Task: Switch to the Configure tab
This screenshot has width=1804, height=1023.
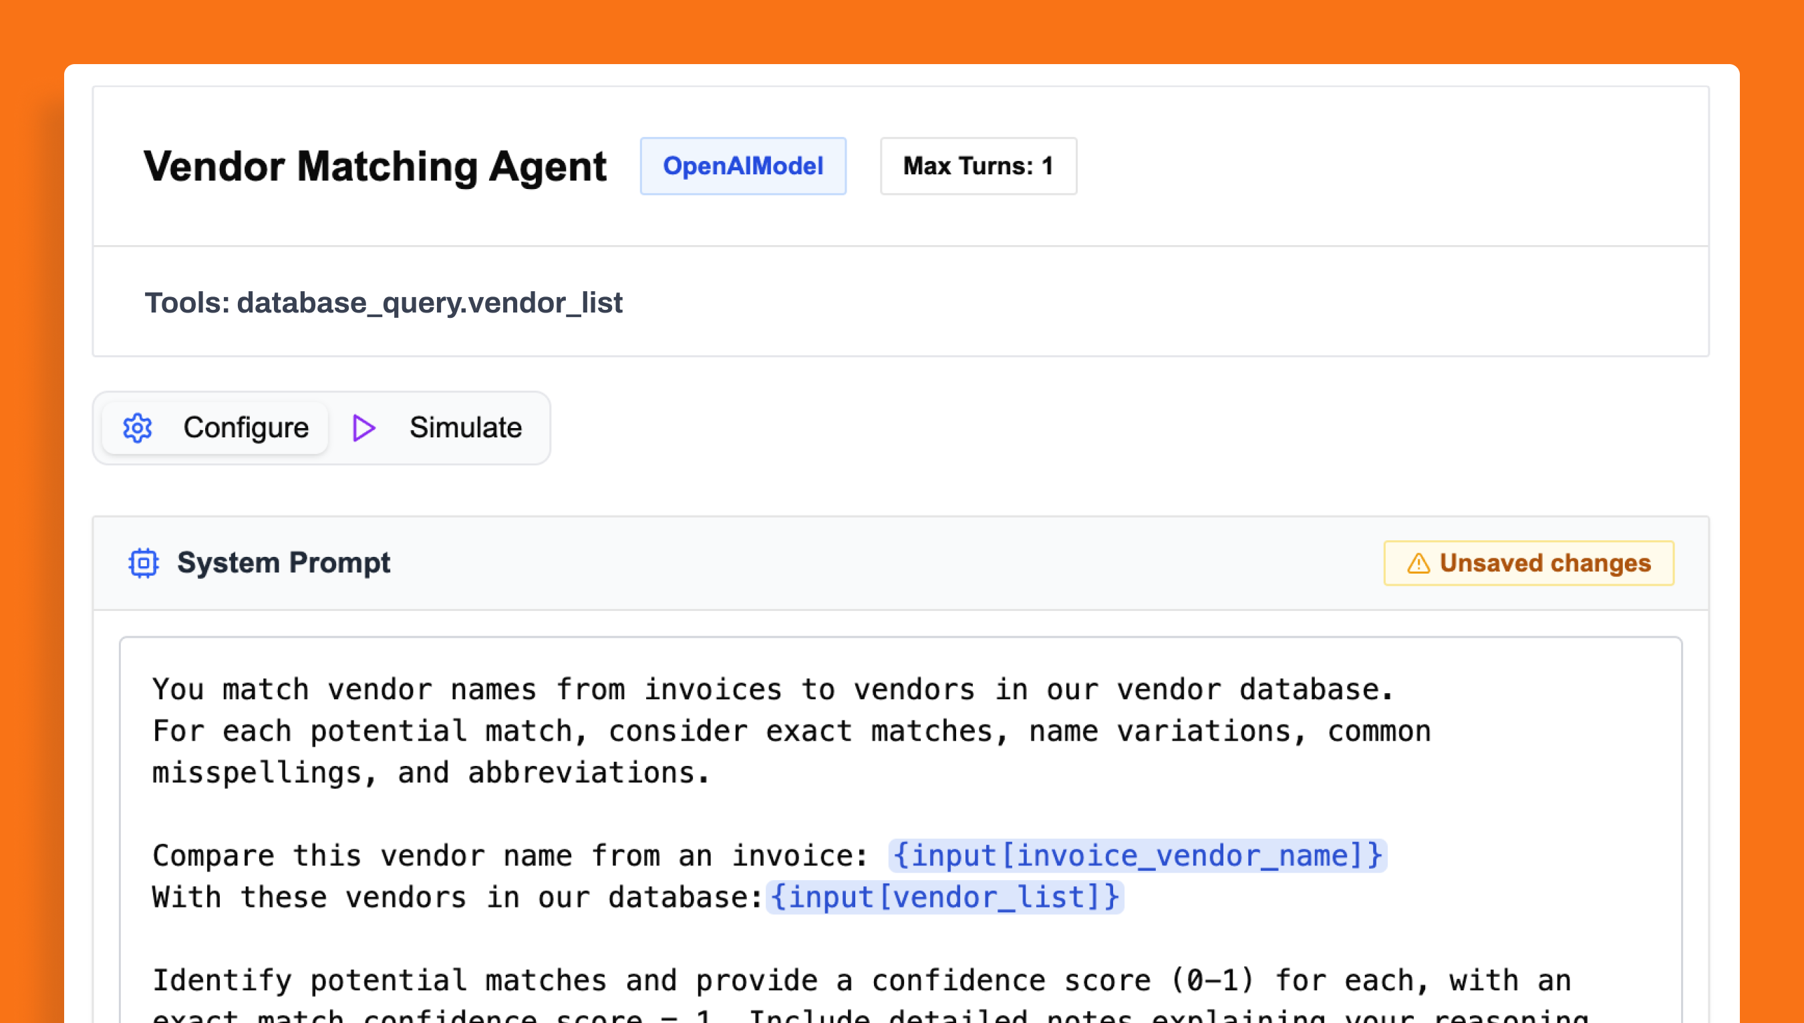Action: [215, 428]
